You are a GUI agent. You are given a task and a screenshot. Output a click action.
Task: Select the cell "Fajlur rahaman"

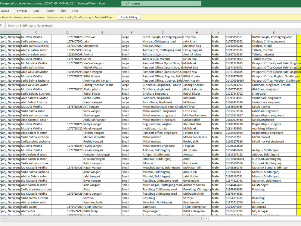pyautogui.click(x=102, y=207)
